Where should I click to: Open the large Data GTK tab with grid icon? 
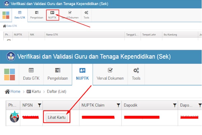click(x=31, y=74)
